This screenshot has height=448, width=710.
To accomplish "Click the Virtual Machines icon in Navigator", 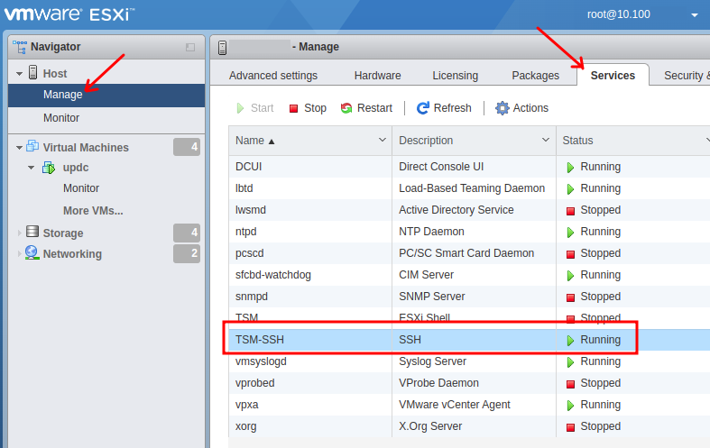I will pyautogui.click(x=32, y=146).
